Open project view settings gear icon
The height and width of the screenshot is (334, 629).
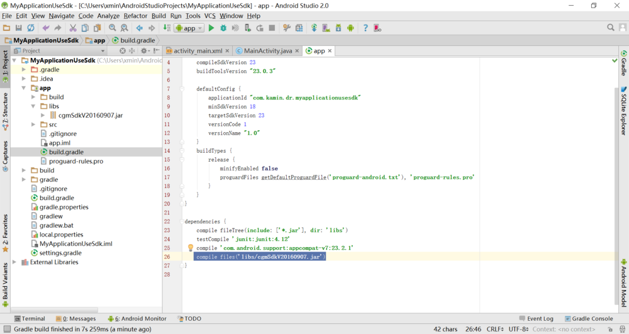[x=144, y=51]
